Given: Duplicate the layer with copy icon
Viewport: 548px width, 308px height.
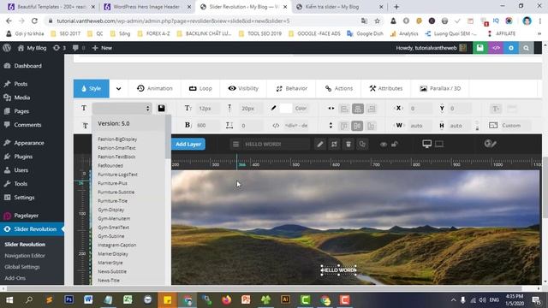Looking at the screenshot, I should [362, 145].
